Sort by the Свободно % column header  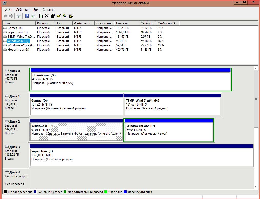(167, 23)
